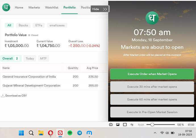Sort holdings by the Quantity column header
This screenshot has height=138, width=196.
point(73,68)
